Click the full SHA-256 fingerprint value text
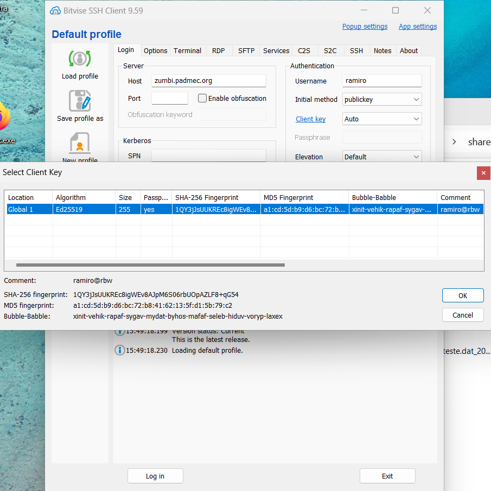 click(156, 295)
